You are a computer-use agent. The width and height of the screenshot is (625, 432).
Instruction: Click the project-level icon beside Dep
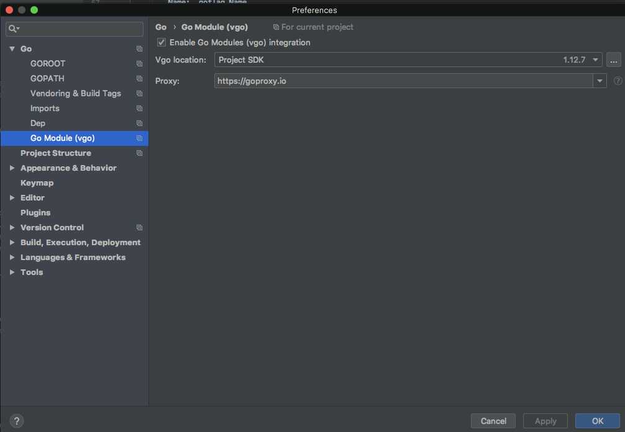(x=139, y=123)
